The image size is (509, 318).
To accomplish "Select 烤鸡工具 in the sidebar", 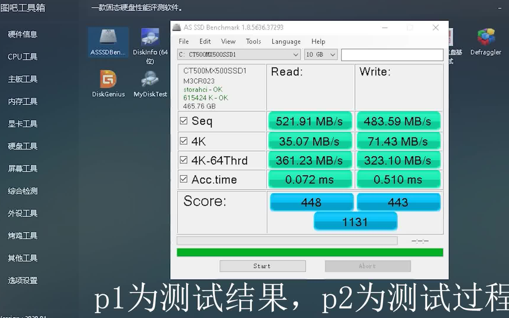I will coord(22,236).
